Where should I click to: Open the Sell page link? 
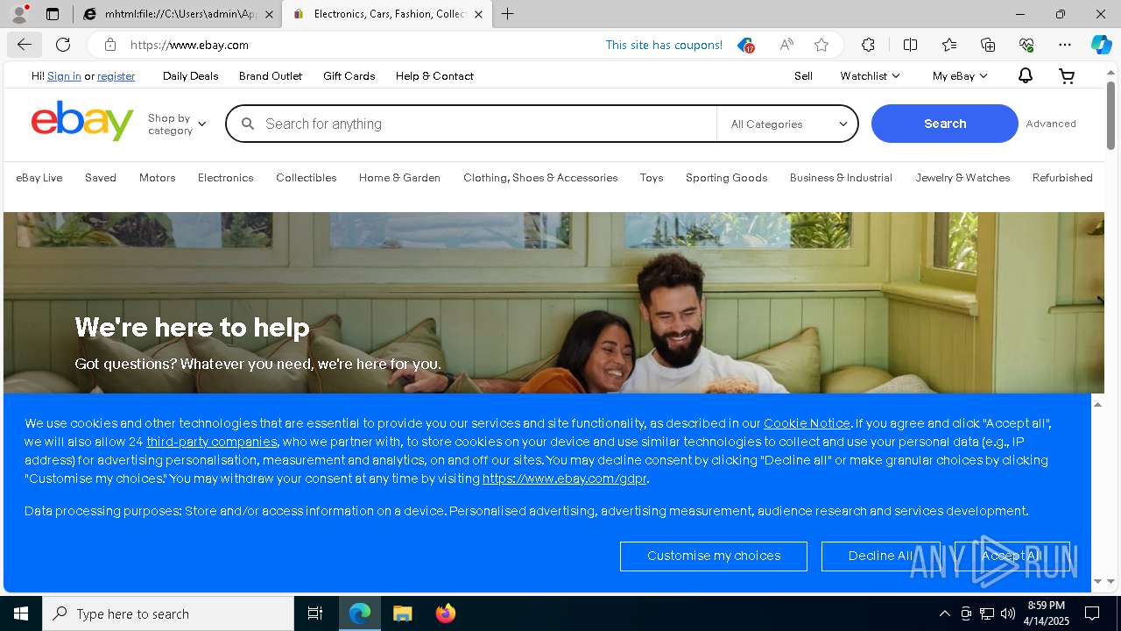point(803,76)
